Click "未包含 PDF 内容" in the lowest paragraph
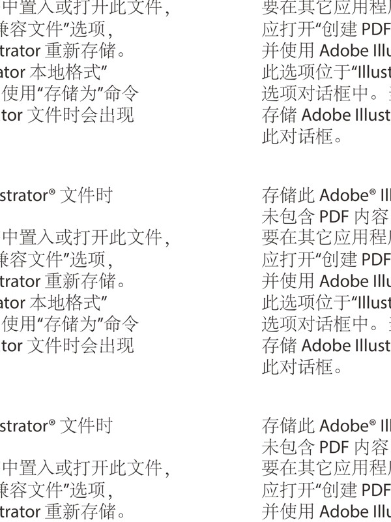The height and width of the screenshot is (522, 391). (x=325, y=448)
